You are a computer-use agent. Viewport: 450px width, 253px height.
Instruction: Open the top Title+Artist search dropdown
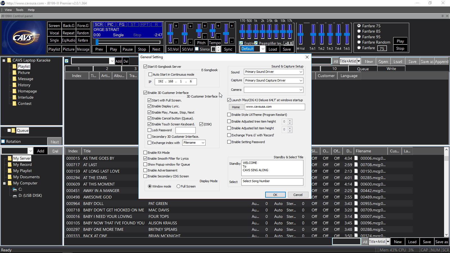[x=359, y=61]
